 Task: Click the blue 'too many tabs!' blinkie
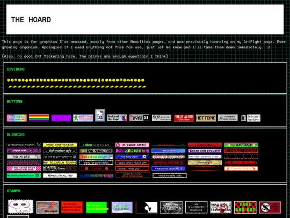(132, 157)
